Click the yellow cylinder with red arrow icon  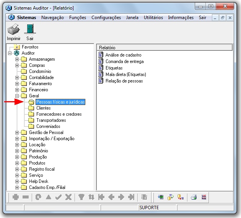tap(181, 197)
